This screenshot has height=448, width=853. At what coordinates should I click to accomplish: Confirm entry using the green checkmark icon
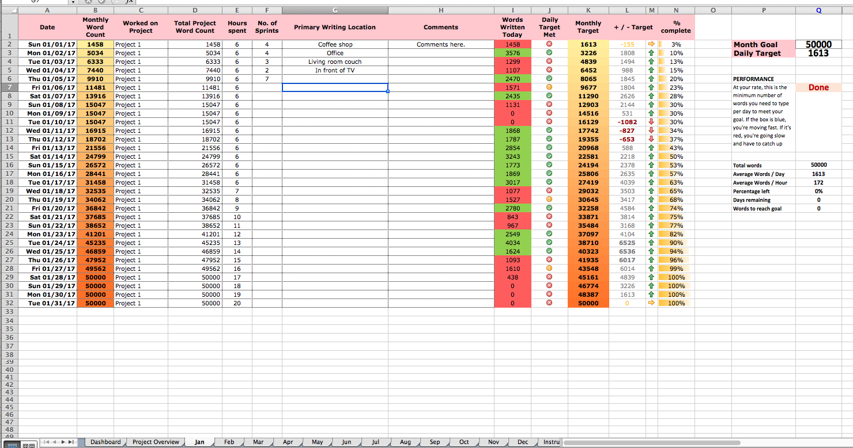click(x=101, y=2)
